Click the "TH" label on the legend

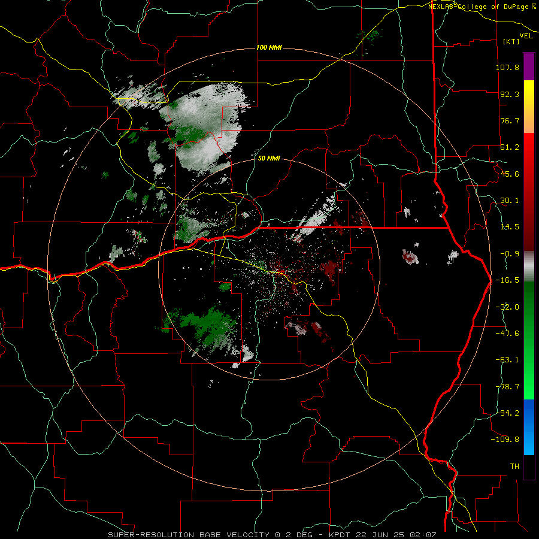pos(514,467)
